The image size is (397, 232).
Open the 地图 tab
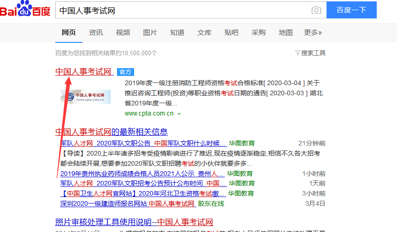point(286,33)
